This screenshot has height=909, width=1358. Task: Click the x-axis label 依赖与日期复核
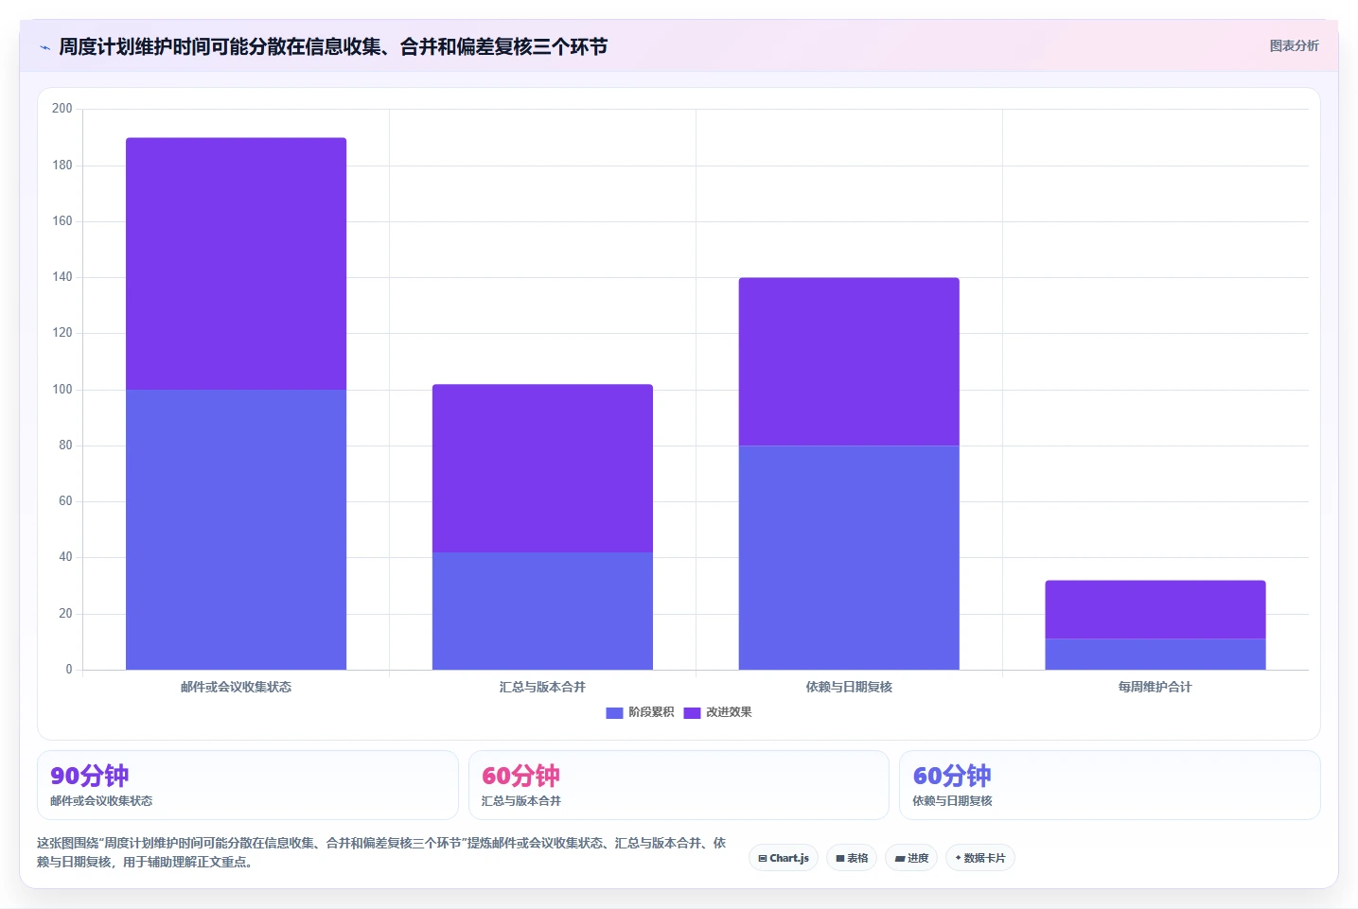(x=849, y=687)
